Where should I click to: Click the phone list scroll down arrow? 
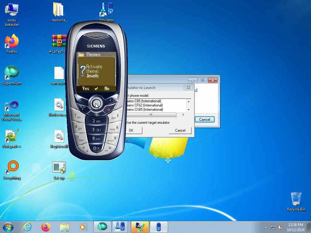189,110
